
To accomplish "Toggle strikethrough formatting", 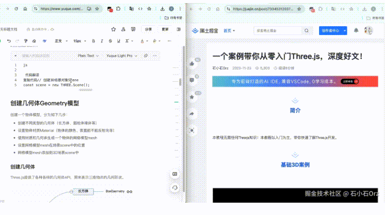I will pyautogui.click(x=110, y=41).
